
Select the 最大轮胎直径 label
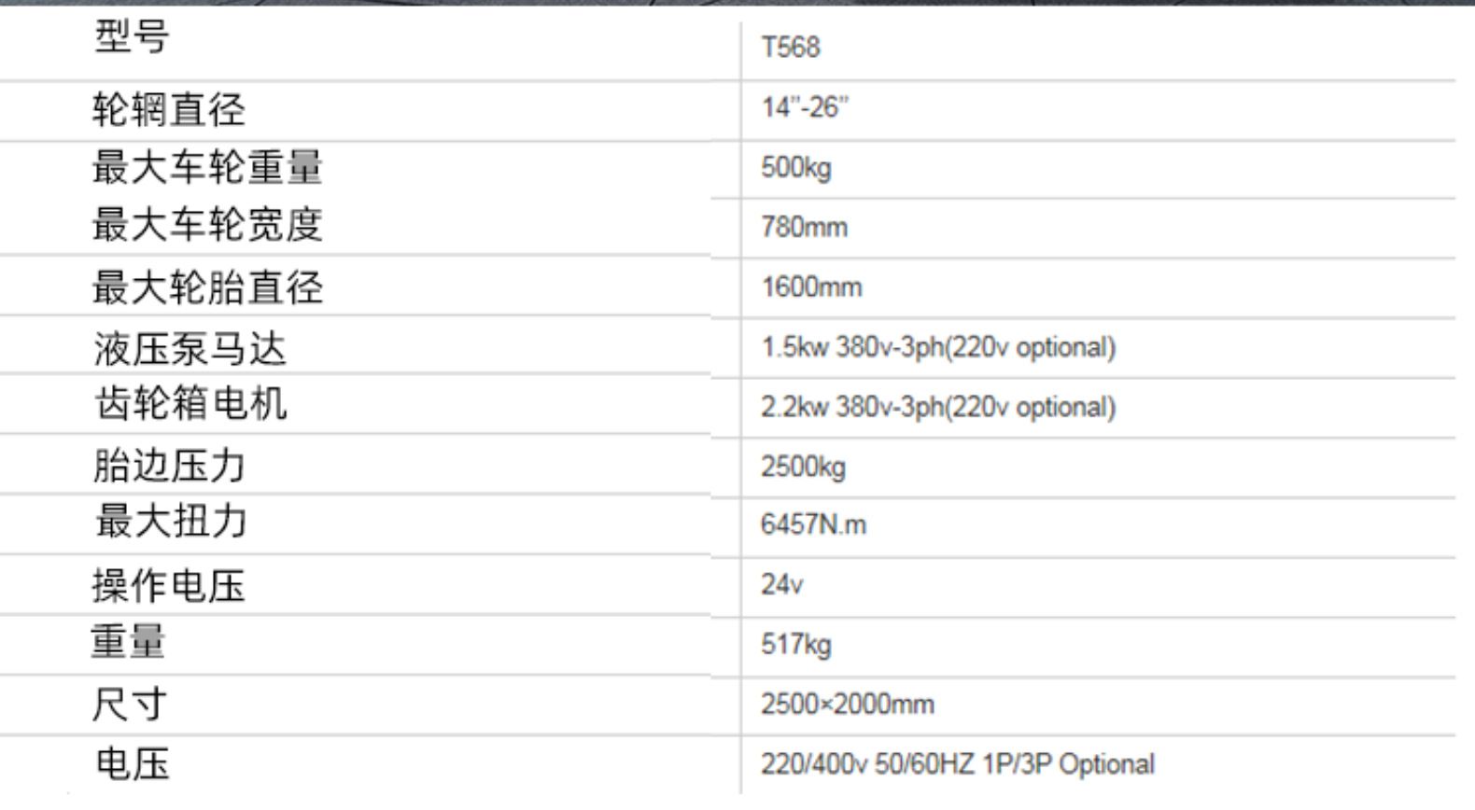[x=207, y=287]
